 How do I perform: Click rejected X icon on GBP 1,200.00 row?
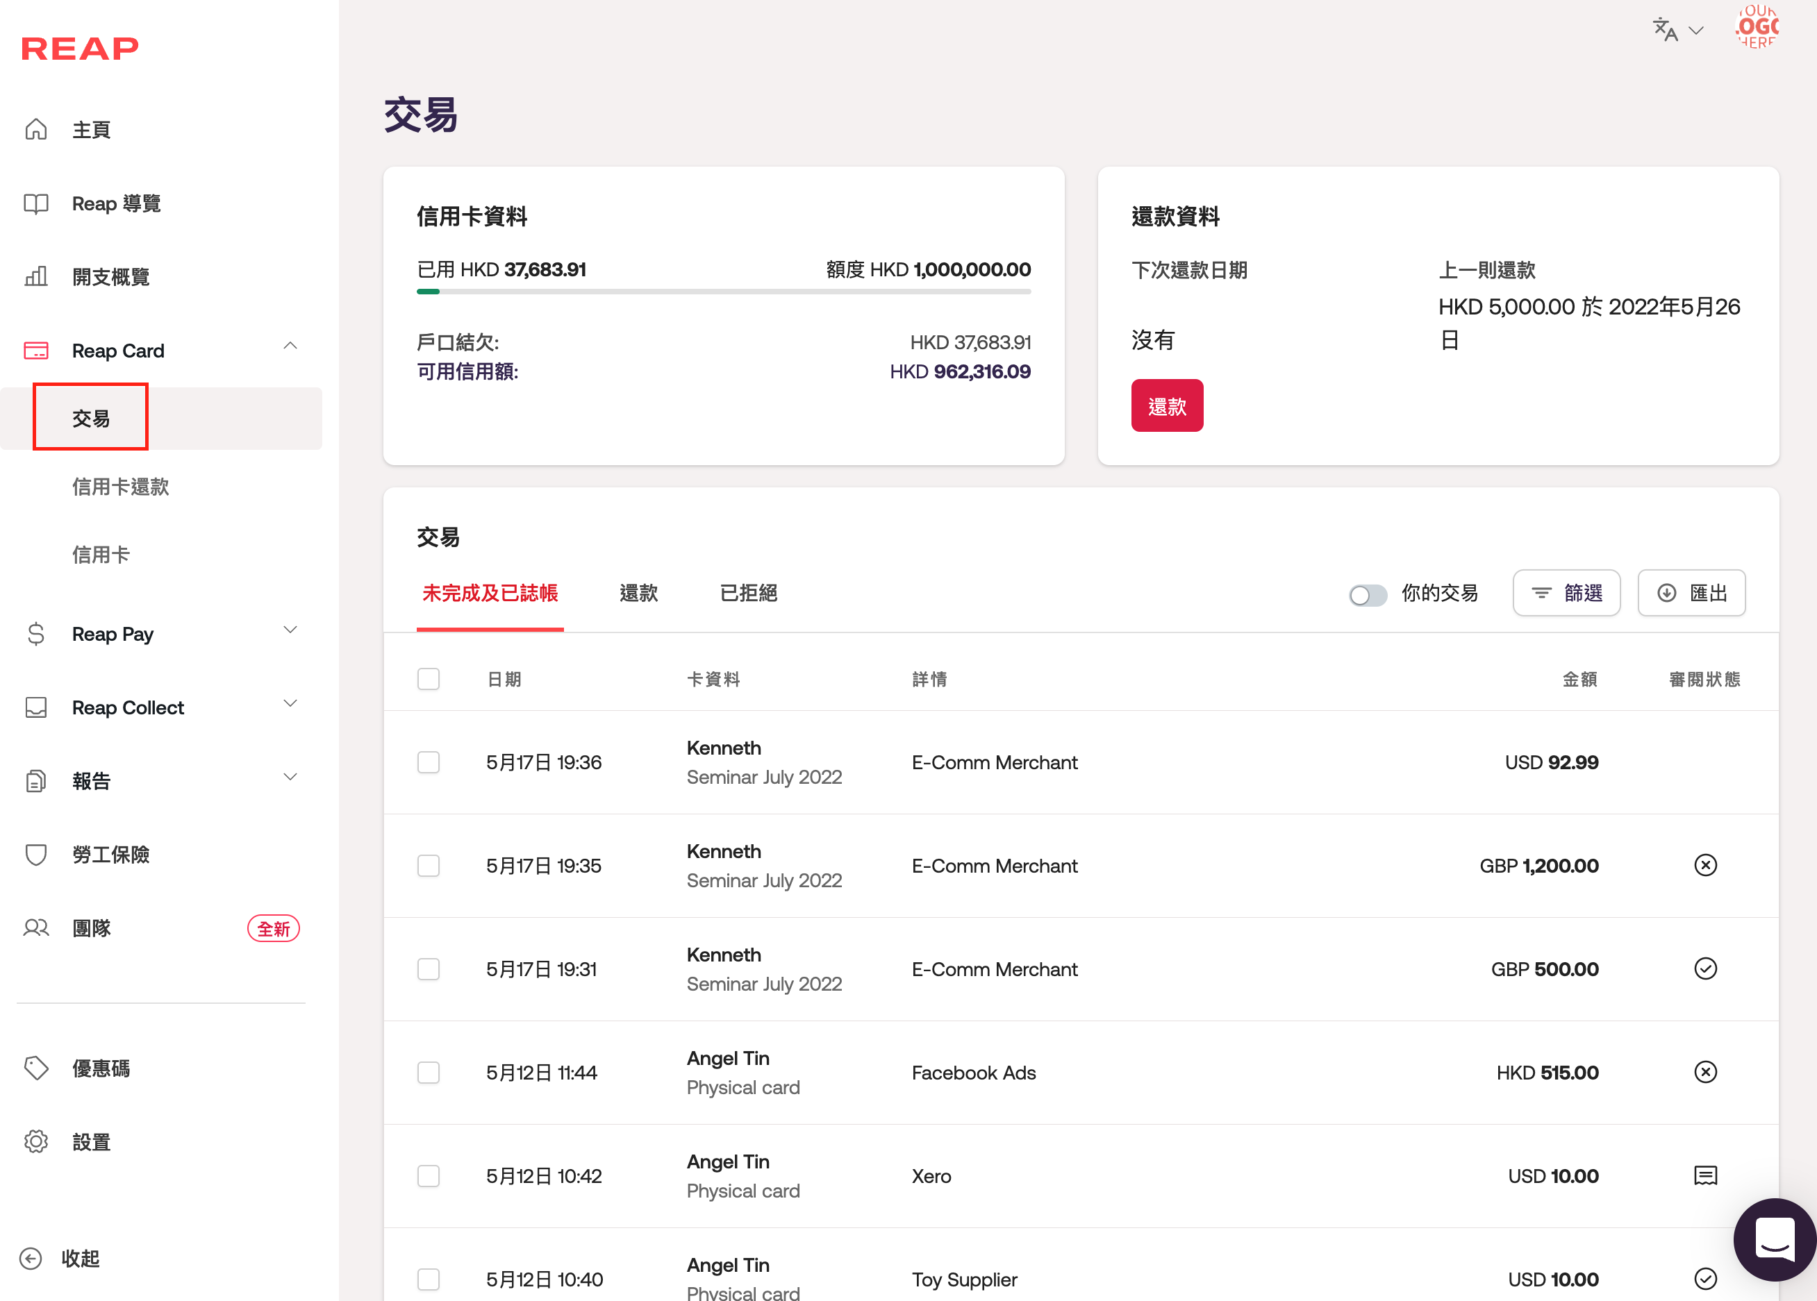pos(1705,866)
